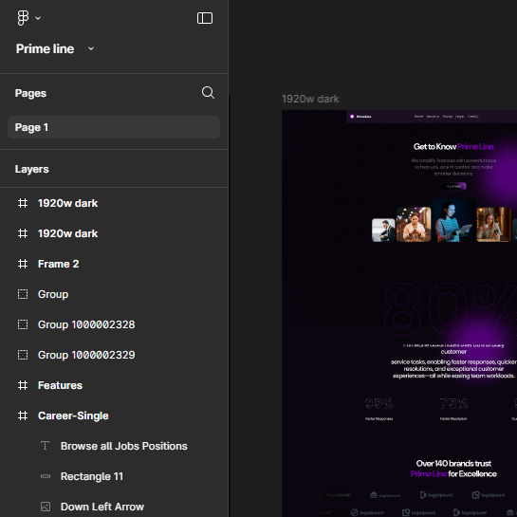
Task: Open the Prime line file name dropdown
Action: click(x=91, y=48)
